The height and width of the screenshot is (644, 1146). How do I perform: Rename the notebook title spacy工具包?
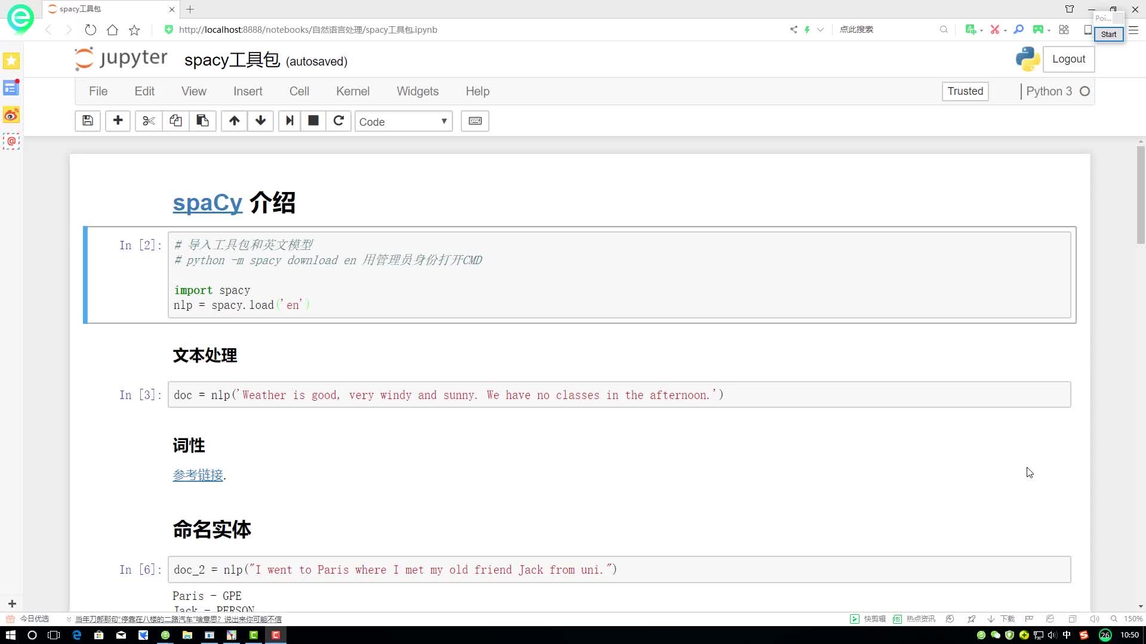232,60
